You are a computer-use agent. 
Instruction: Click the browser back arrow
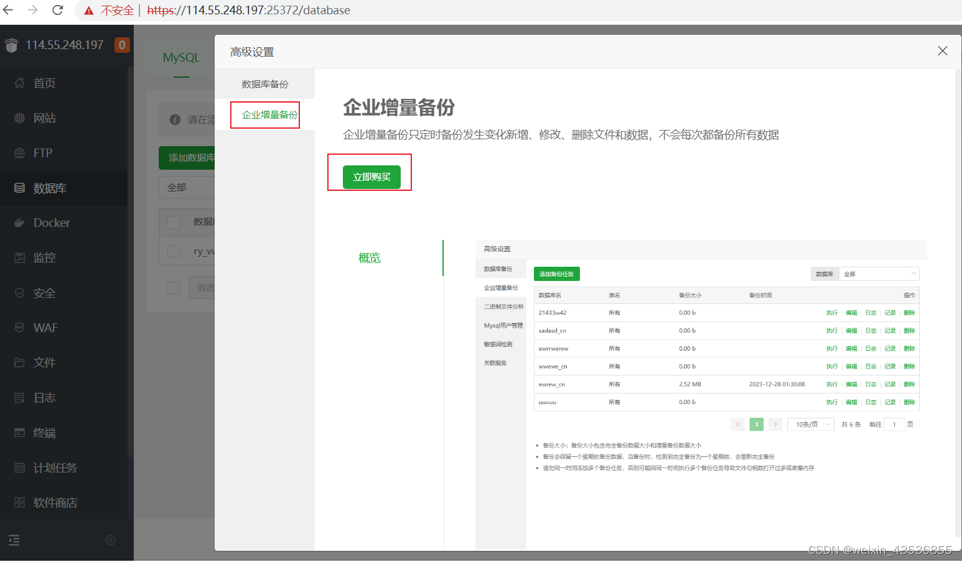click(x=9, y=10)
